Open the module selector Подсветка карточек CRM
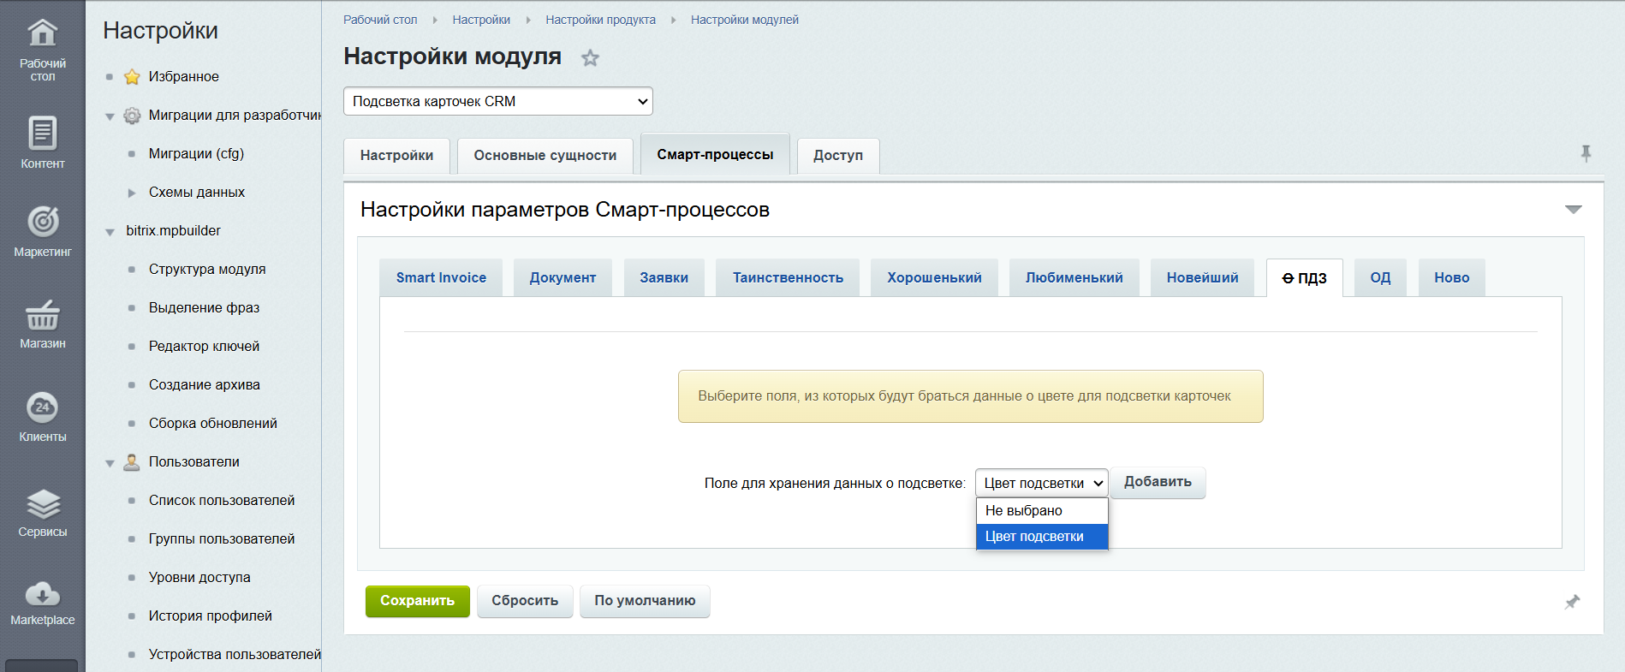Viewport: 1625px width, 672px height. click(x=497, y=101)
